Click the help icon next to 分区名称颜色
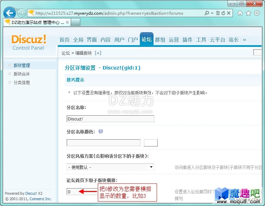This screenshot has height=206, width=265. [101, 131]
